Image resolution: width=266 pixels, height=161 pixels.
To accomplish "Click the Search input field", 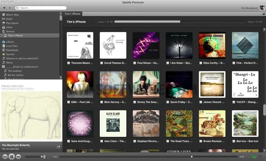I will click(x=41, y=8).
